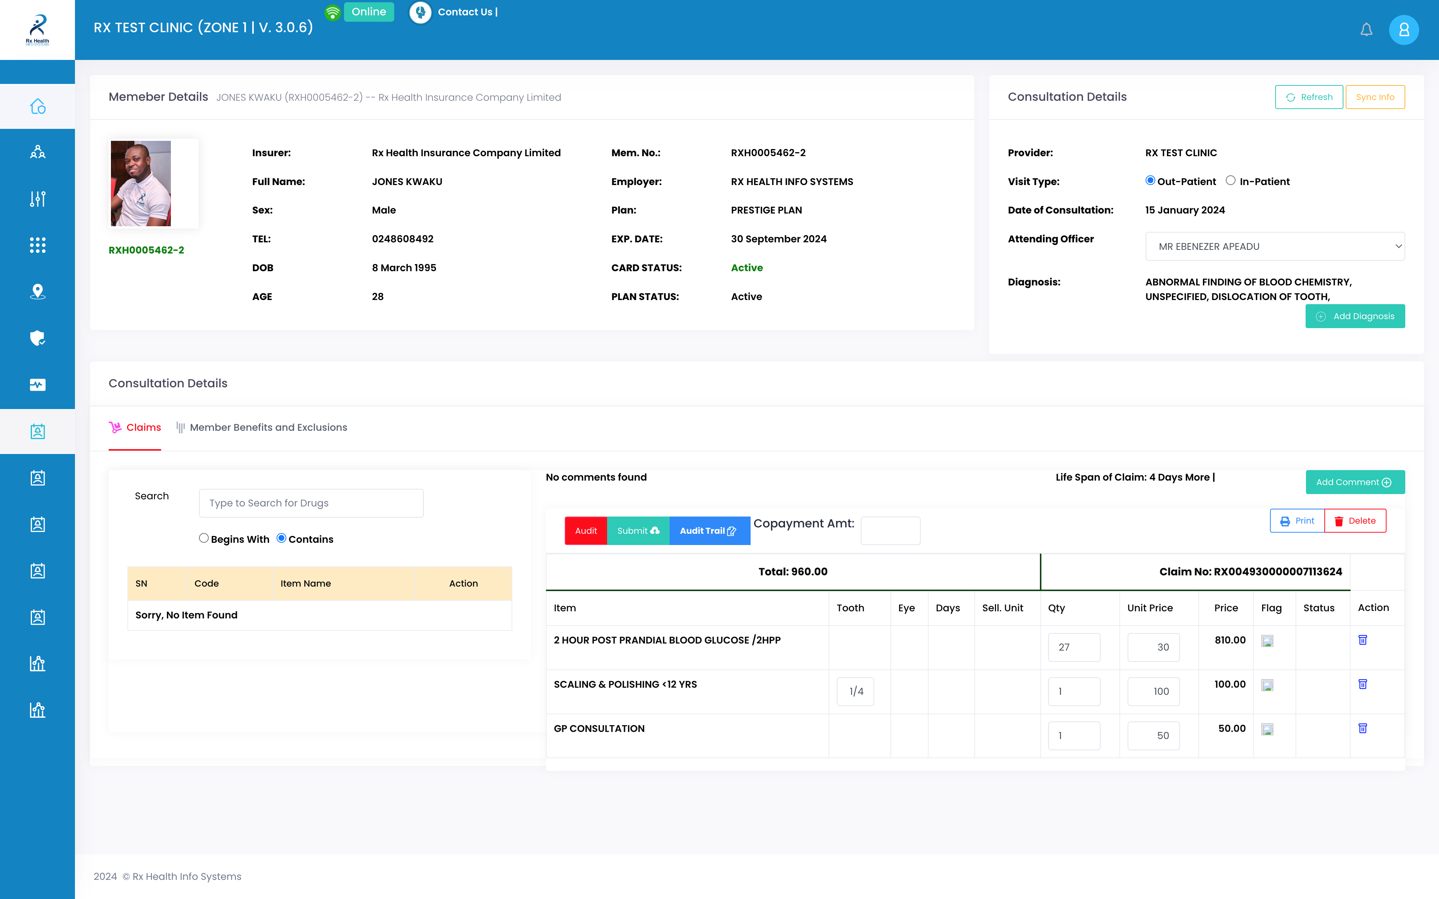This screenshot has width=1439, height=899.
Task: Click the wifi online status icon
Action: (x=332, y=12)
